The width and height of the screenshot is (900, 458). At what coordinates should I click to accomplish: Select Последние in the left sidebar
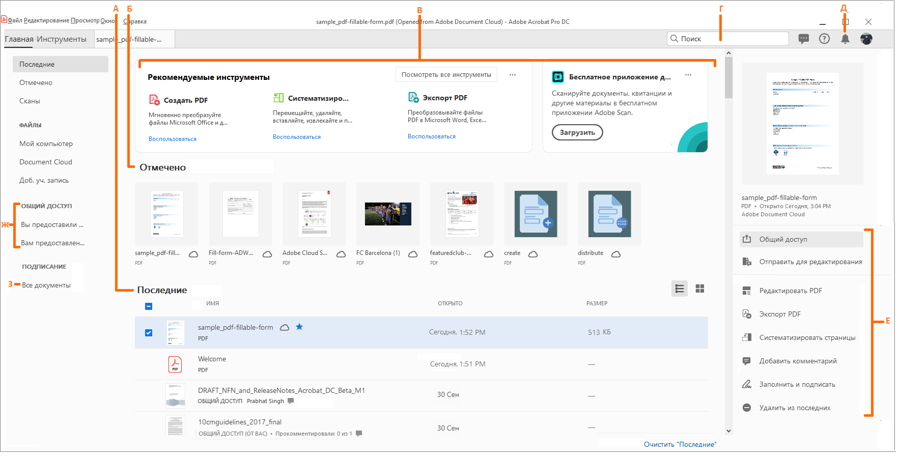click(61, 64)
